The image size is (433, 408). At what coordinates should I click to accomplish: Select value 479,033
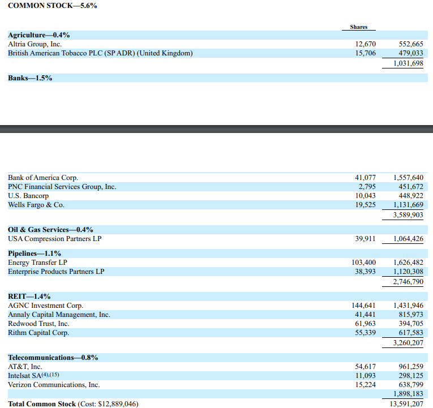click(410, 53)
